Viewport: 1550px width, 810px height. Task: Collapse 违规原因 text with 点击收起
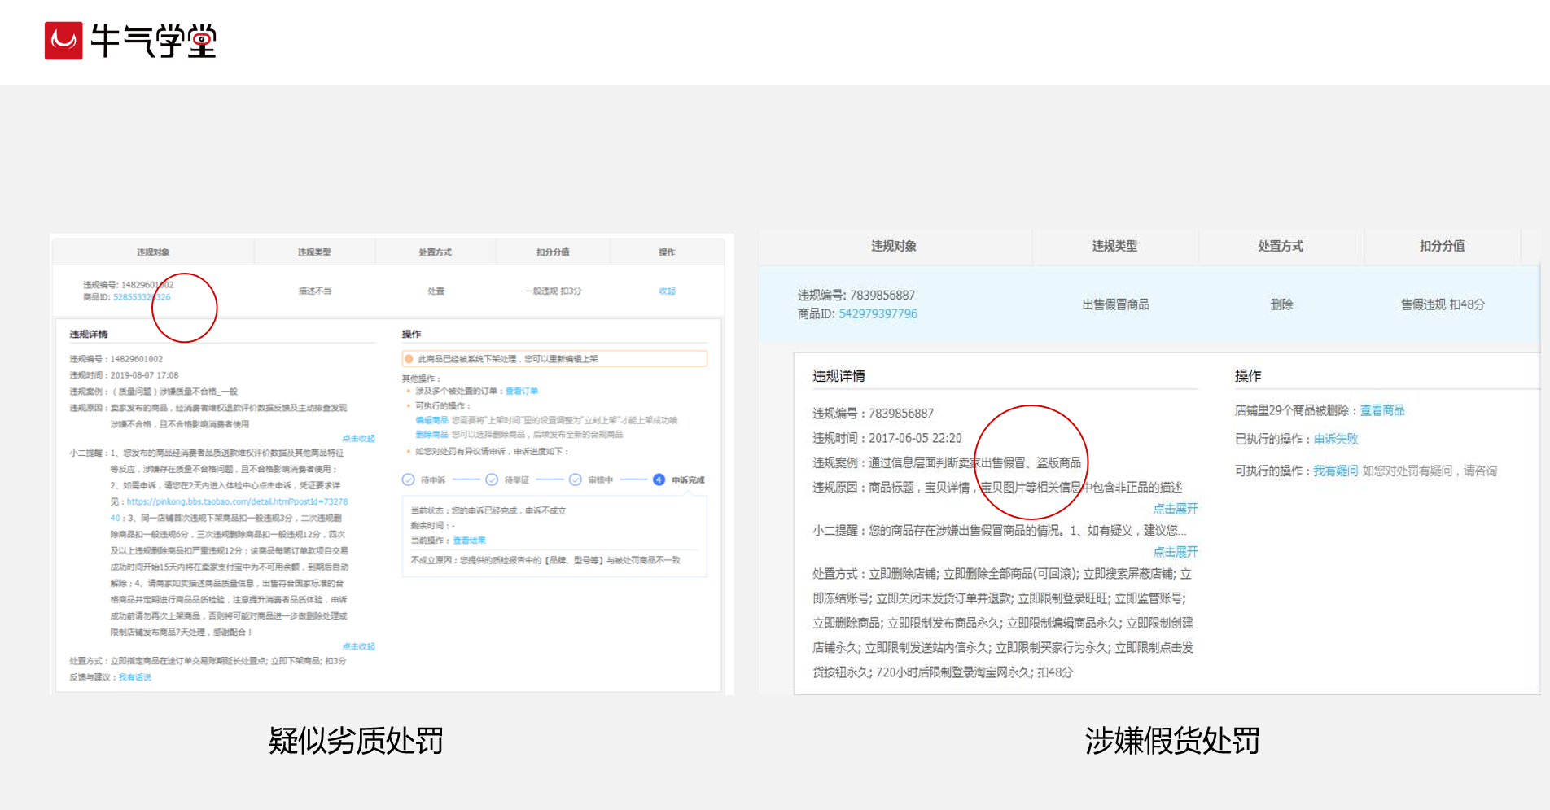(x=358, y=438)
